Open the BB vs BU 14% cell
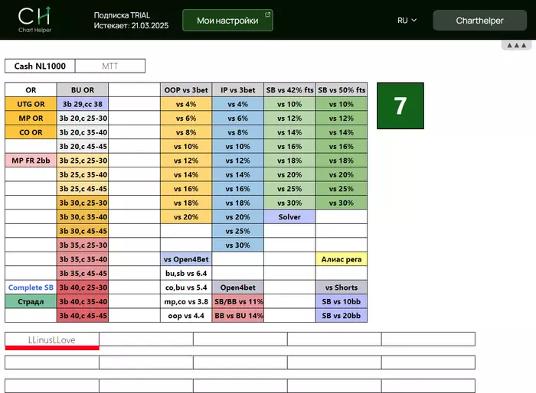 click(237, 316)
